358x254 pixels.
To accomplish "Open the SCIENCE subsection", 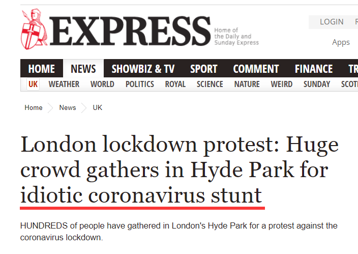I will click(210, 84).
